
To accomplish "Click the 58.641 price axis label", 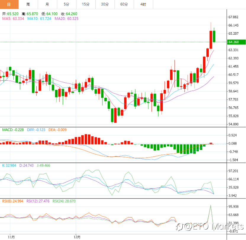I will point(234,91).
